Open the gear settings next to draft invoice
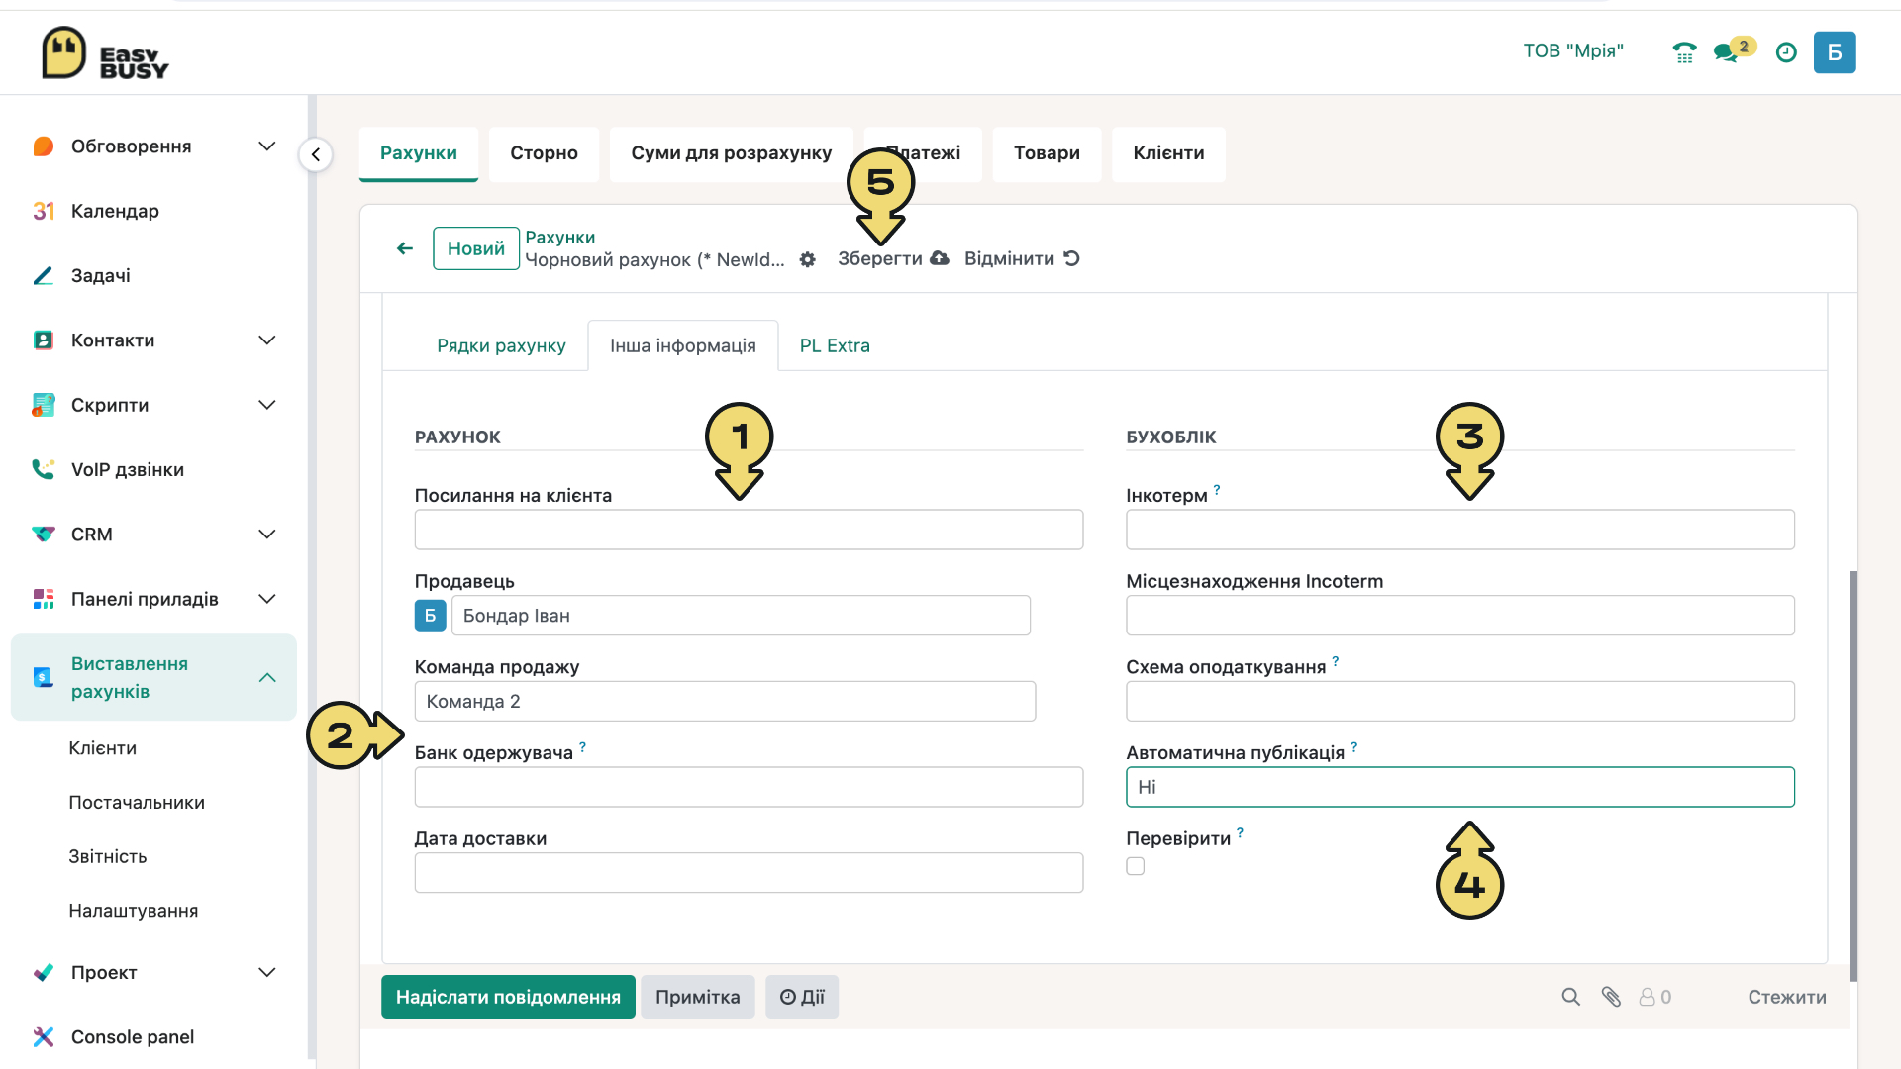The image size is (1901, 1069). 808,259
